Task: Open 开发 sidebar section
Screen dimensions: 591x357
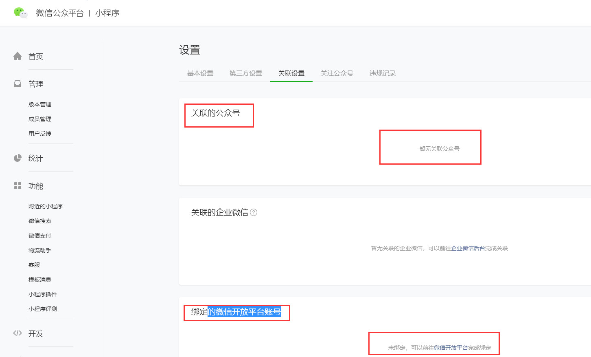Action: click(36, 334)
